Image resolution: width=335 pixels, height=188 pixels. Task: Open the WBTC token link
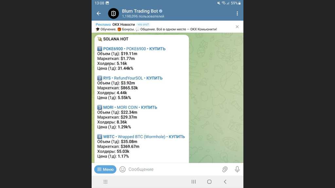pyautogui.click(x=109, y=137)
